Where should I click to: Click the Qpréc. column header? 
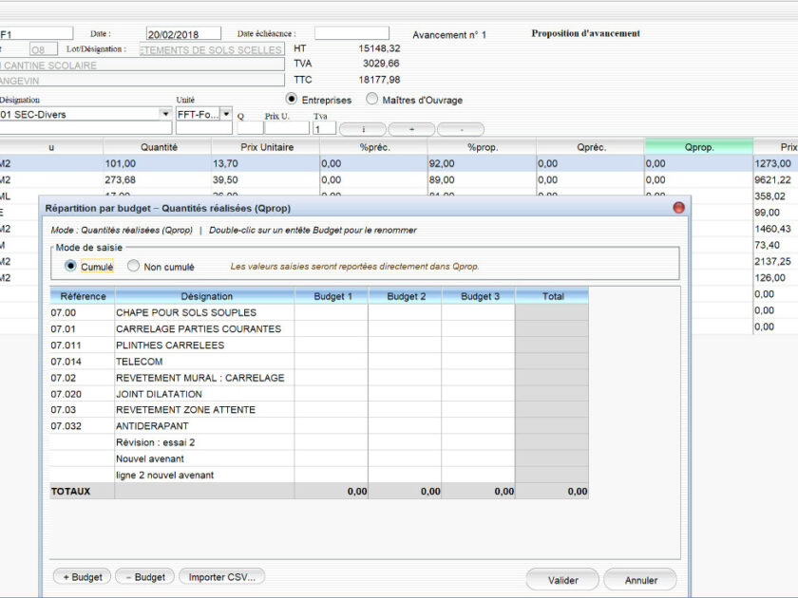(x=590, y=147)
